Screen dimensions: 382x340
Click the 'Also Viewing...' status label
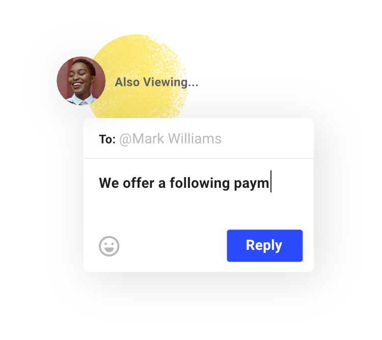click(x=156, y=82)
